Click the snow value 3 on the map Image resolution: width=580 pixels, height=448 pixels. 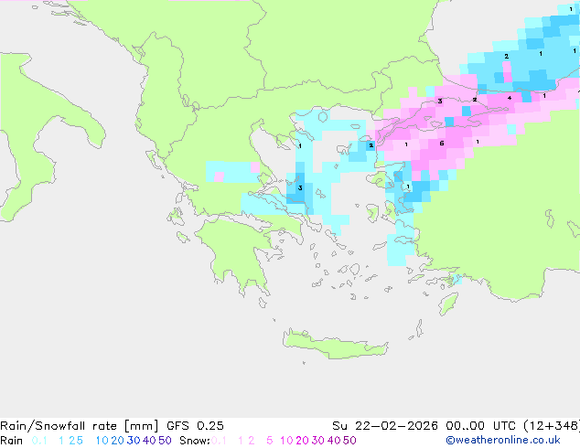440,101
